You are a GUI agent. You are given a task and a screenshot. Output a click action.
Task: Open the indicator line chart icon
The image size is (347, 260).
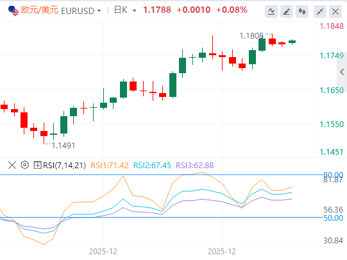click(271, 12)
